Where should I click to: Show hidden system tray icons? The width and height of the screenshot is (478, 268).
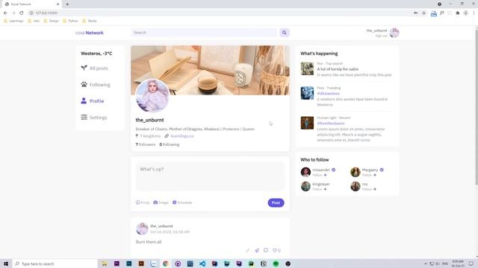(426, 264)
